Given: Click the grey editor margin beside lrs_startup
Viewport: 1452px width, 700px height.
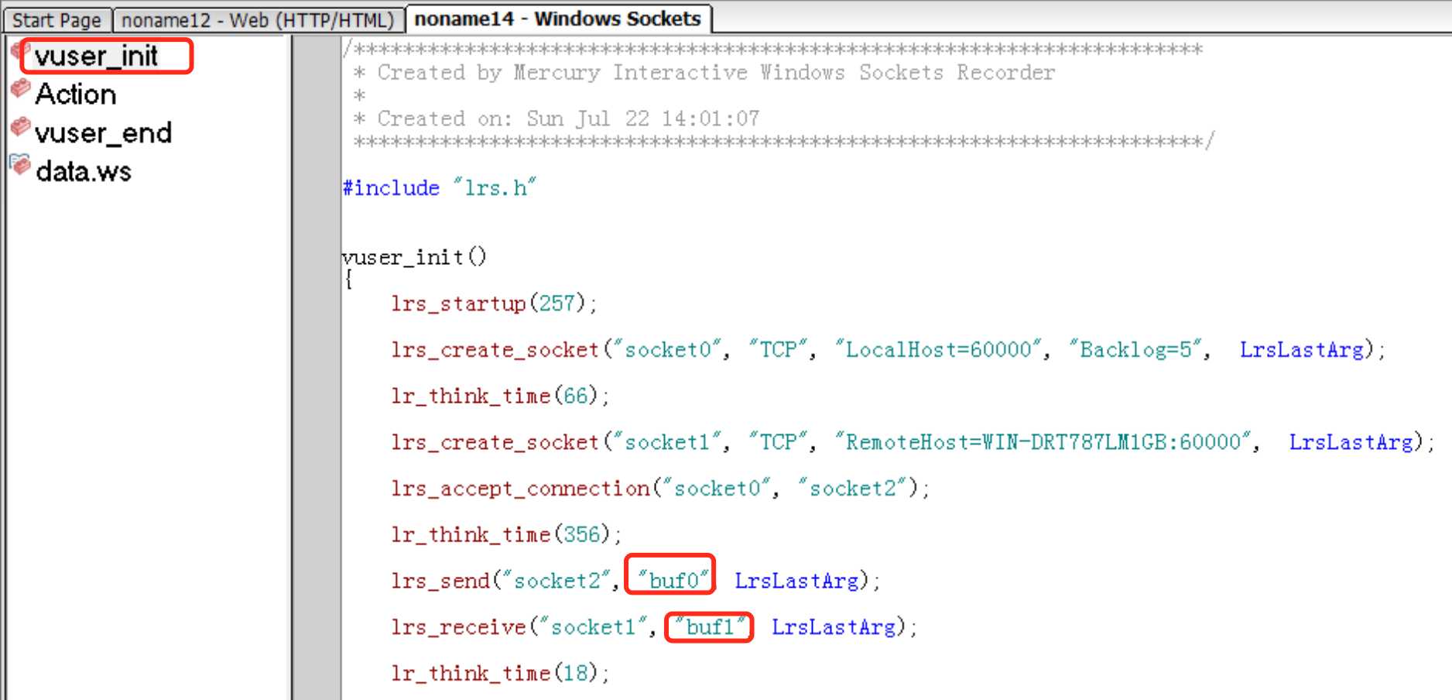Looking at the screenshot, I should (317, 303).
